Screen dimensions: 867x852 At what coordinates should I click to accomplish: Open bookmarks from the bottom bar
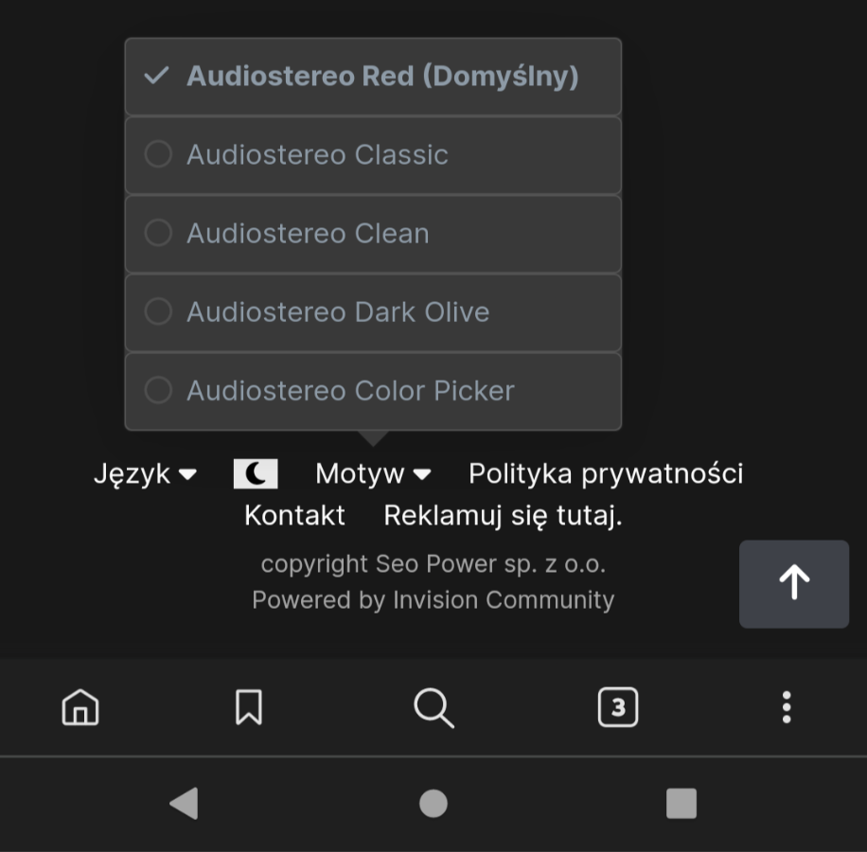[x=249, y=707]
